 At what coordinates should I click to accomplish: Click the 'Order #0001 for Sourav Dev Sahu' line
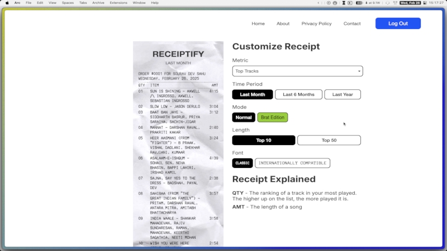(172, 74)
